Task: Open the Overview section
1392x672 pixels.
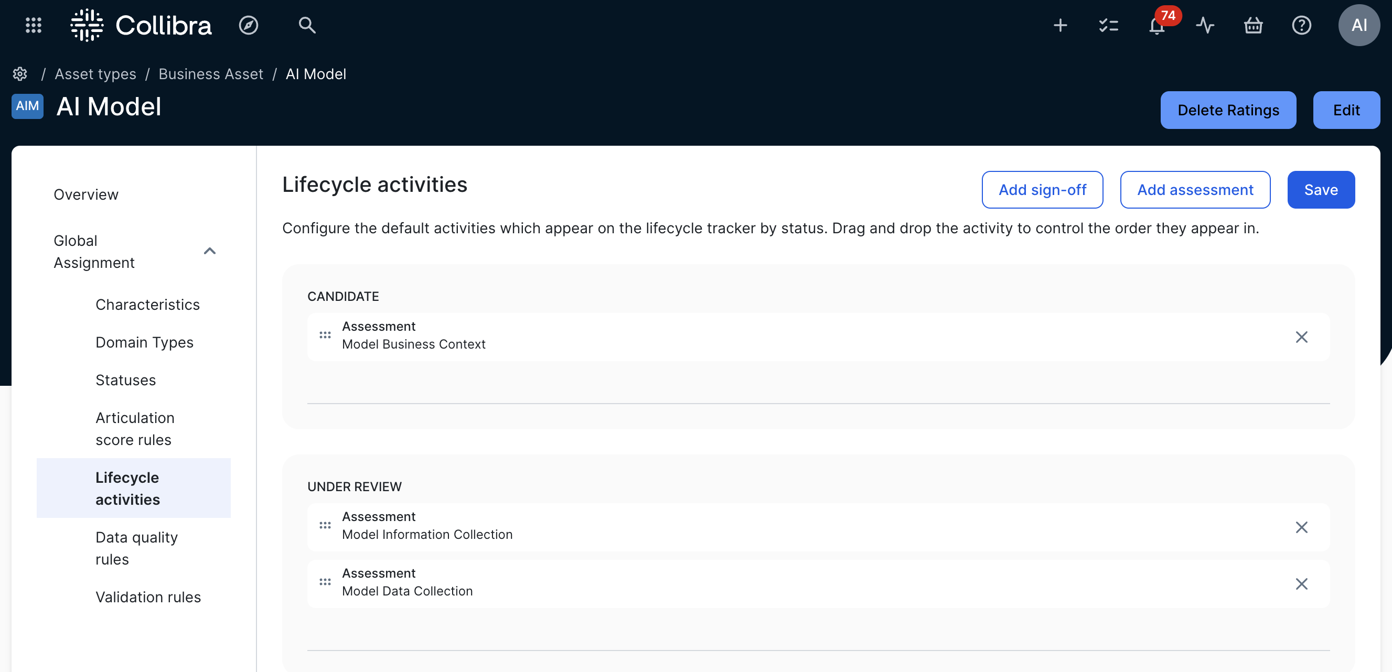Action: pyautogui.click(x=86, y=194)
